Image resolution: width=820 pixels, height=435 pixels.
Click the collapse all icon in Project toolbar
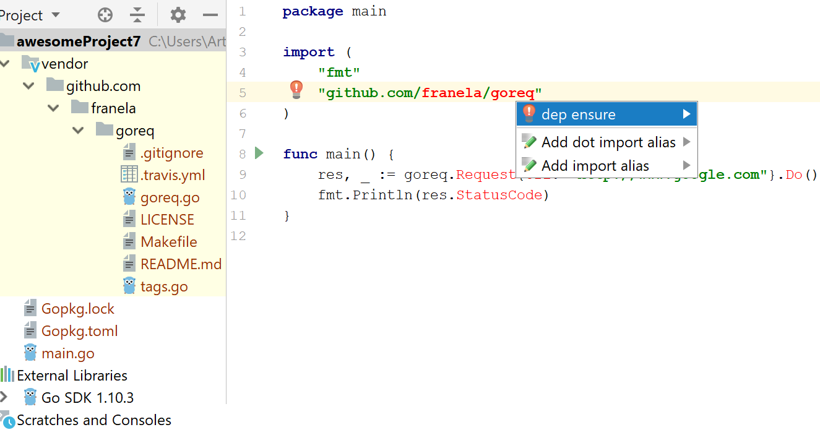[137, 15]
